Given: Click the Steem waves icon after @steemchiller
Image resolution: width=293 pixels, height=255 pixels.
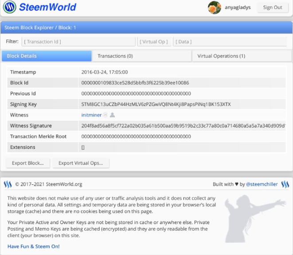Looking at the screenshot, I should point(285,184).
